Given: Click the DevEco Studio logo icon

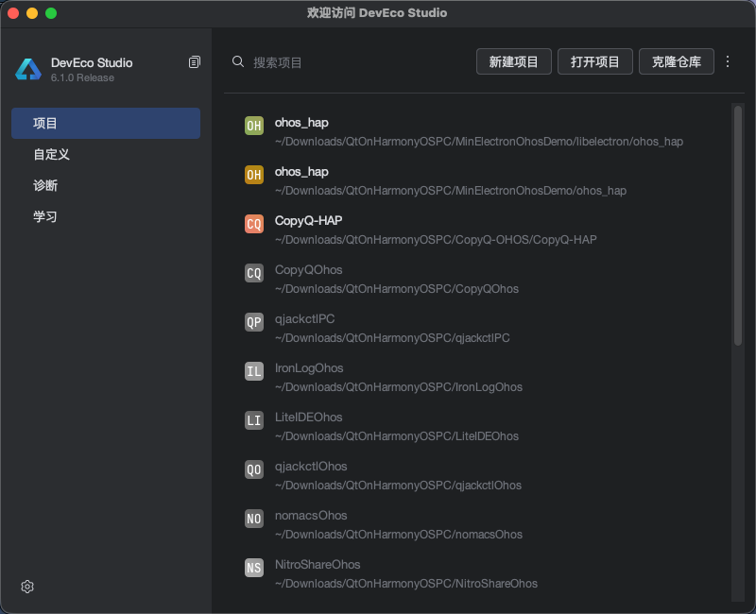Looking at the screenshot, I should (28, 69).
